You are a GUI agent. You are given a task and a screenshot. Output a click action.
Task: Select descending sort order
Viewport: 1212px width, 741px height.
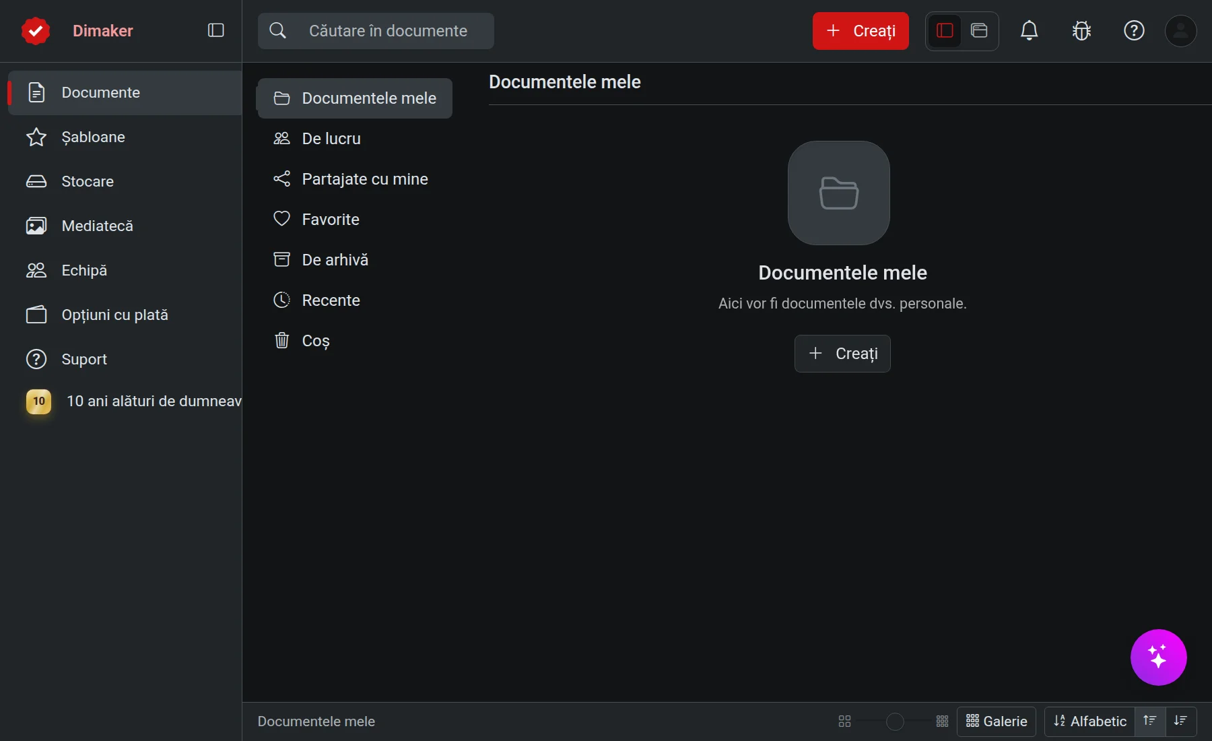[1180, 721]
